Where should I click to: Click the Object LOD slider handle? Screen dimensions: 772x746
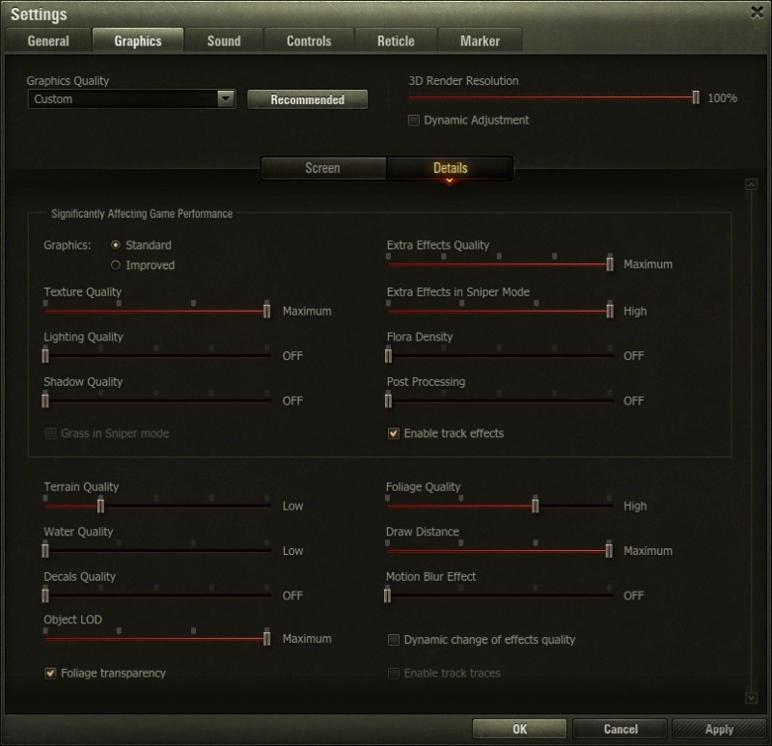(x=266, y=639)
